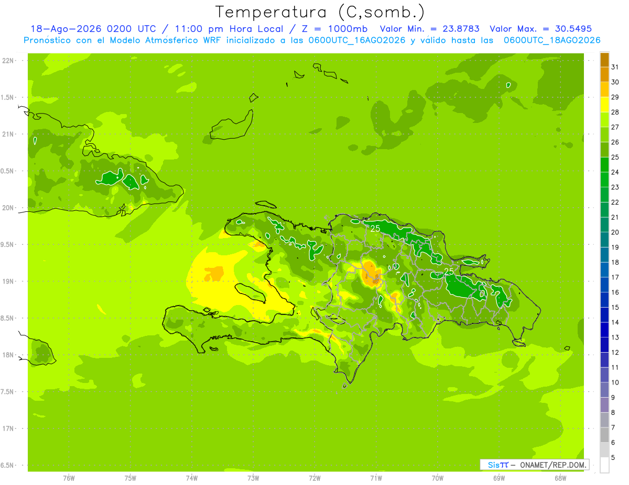The height and width of the screenshot is (485, 629).
Task: Click the "75W" longitude label
Action: click(x=131, y=478)
